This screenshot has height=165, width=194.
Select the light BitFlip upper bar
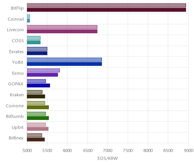pos(106,6)
